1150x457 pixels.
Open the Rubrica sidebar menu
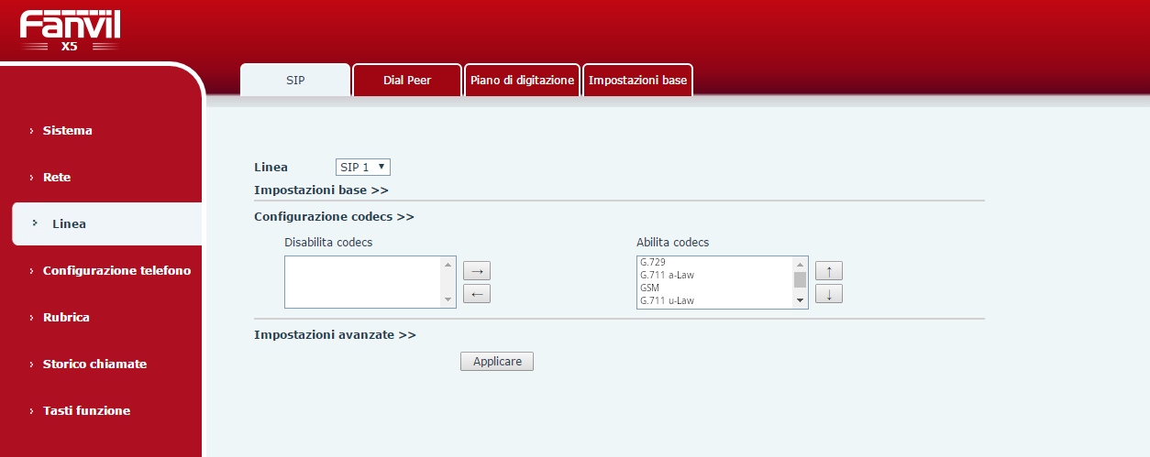66,317
